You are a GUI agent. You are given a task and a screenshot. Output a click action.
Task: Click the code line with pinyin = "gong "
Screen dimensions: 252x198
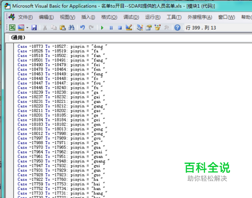pos(62,134)
